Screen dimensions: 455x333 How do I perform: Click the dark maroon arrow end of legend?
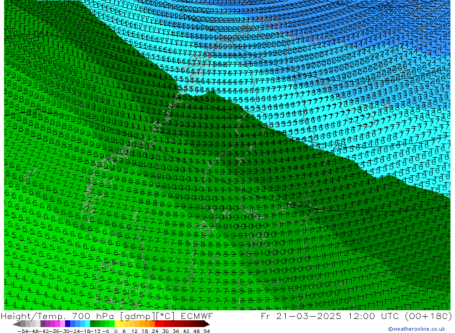click(x=207, y=324)
